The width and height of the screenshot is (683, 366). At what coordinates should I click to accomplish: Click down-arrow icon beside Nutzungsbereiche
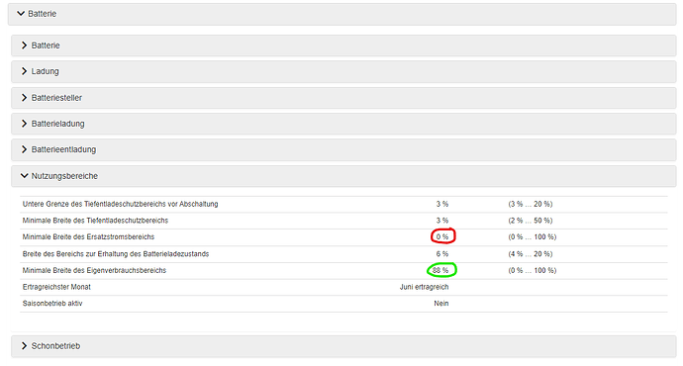click(25, 176)
